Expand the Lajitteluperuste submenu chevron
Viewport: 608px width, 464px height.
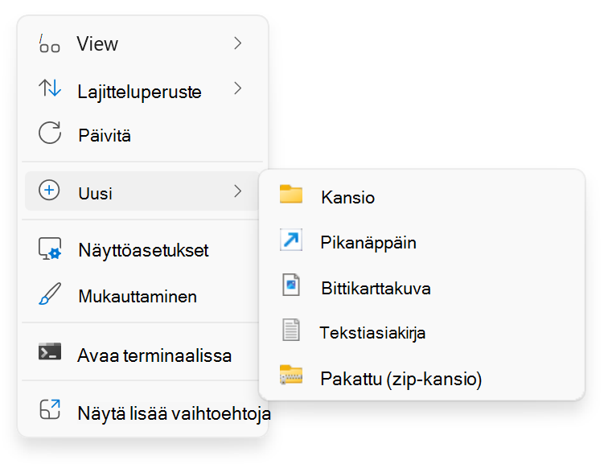pyautogui.click(x=238, y=88)
